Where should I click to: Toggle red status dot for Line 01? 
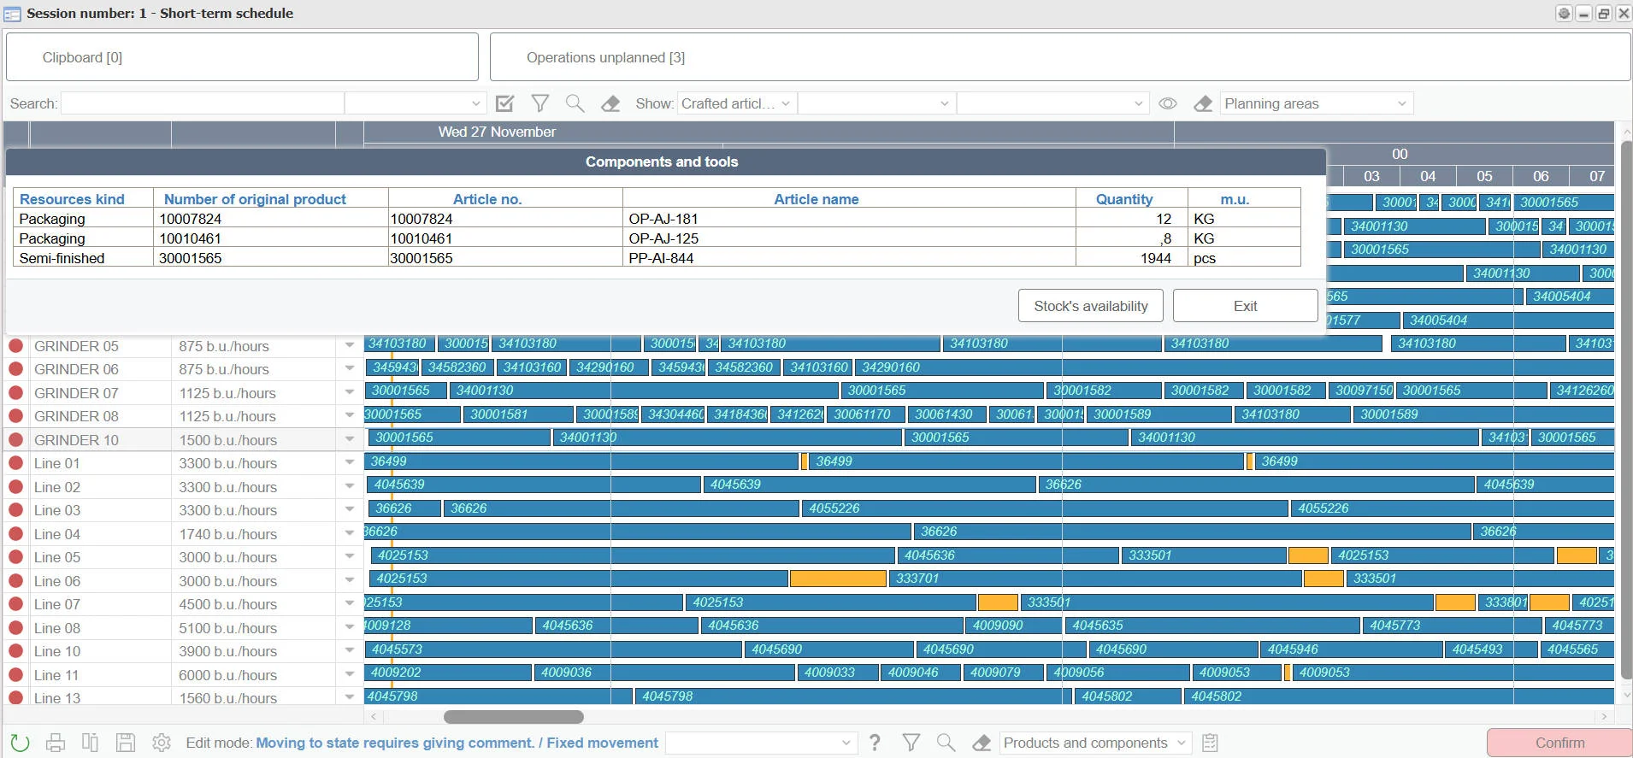click(x=15, y=463)
